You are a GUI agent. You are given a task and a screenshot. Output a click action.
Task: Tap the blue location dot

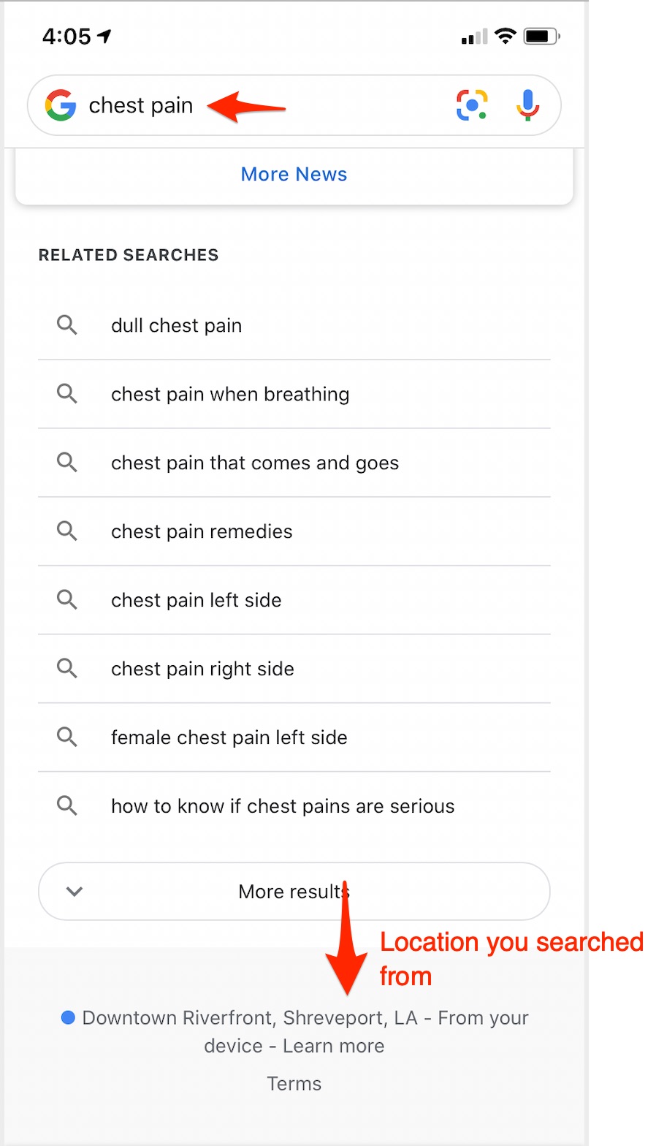(x=68, y=1017)
